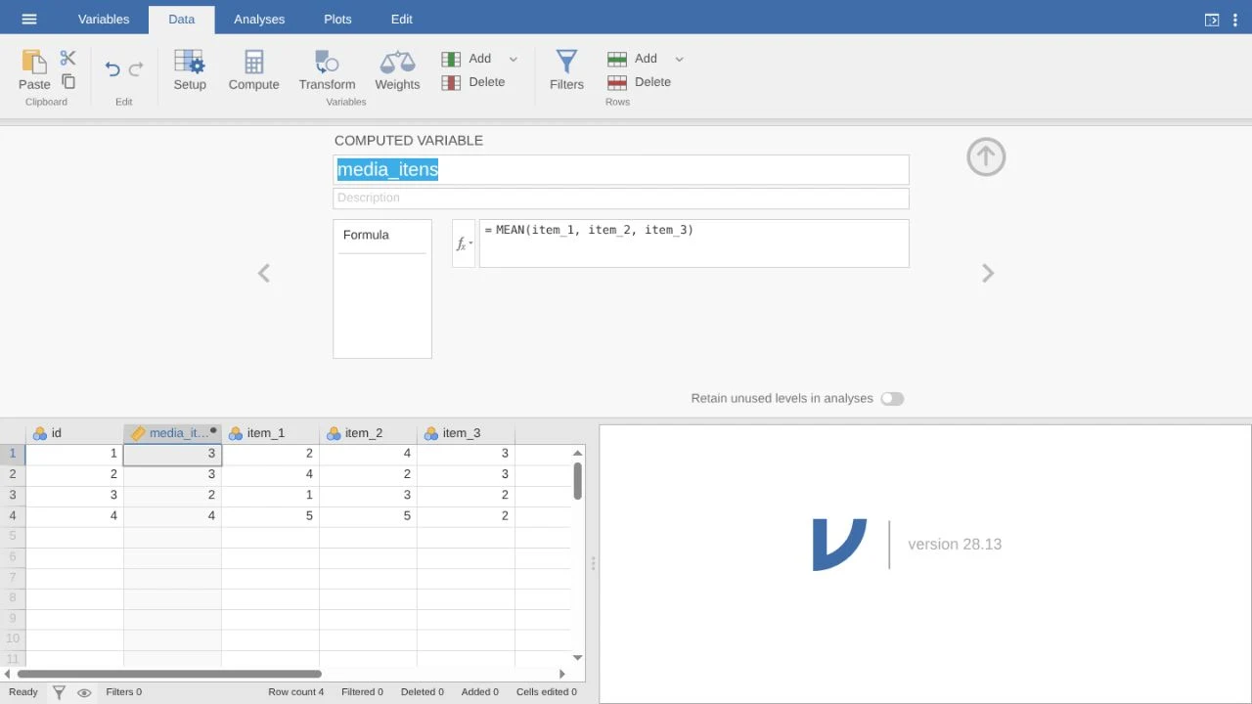The image size is (1252, 704).
Task: Undo the last edit
Action: click(112, 68)
